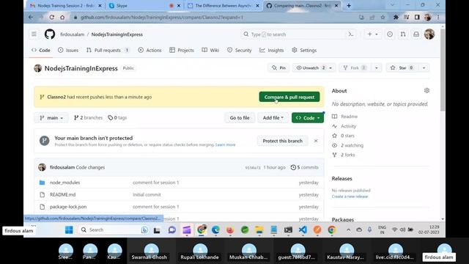The width and height of the screenshot is (469, 264).
Task: Open the Projects tab
Action: coord(182,51)
